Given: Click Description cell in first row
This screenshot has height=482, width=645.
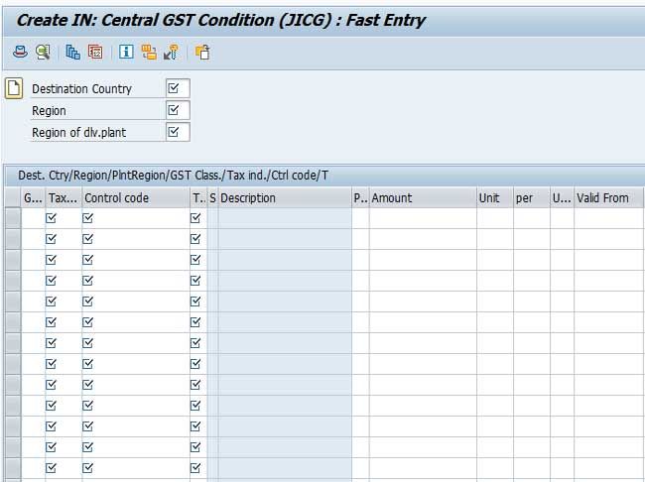Looking at the screenshot, I should 285,218.
